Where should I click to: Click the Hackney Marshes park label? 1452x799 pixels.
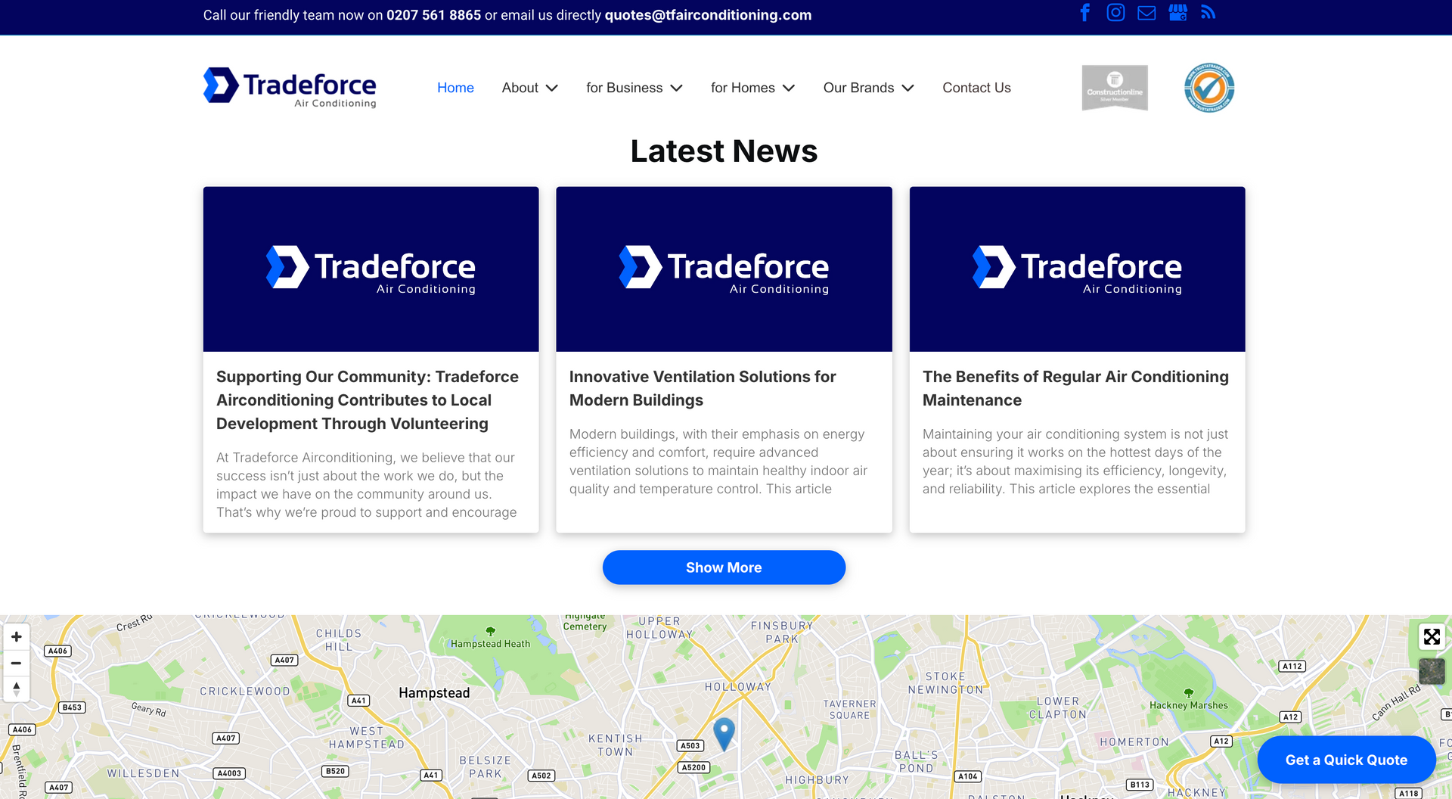[1188, 705]
